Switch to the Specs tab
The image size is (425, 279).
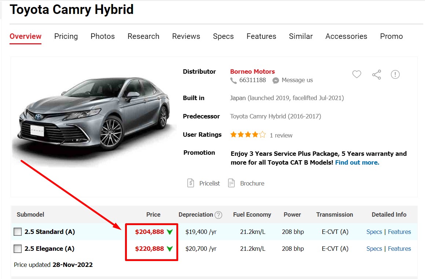(x=223, y=36)
